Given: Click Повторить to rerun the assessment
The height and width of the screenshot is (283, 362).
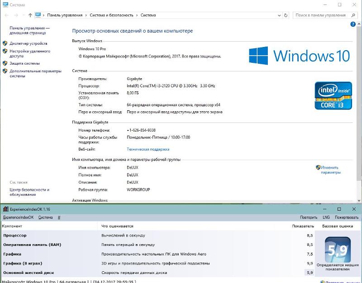Looking at the screenshot, I should [309, 217].
